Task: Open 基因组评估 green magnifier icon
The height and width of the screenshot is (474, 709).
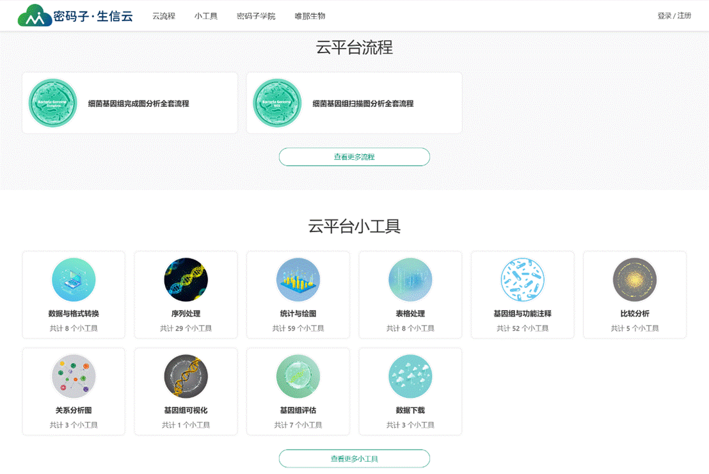Action: tap(298, 376)
